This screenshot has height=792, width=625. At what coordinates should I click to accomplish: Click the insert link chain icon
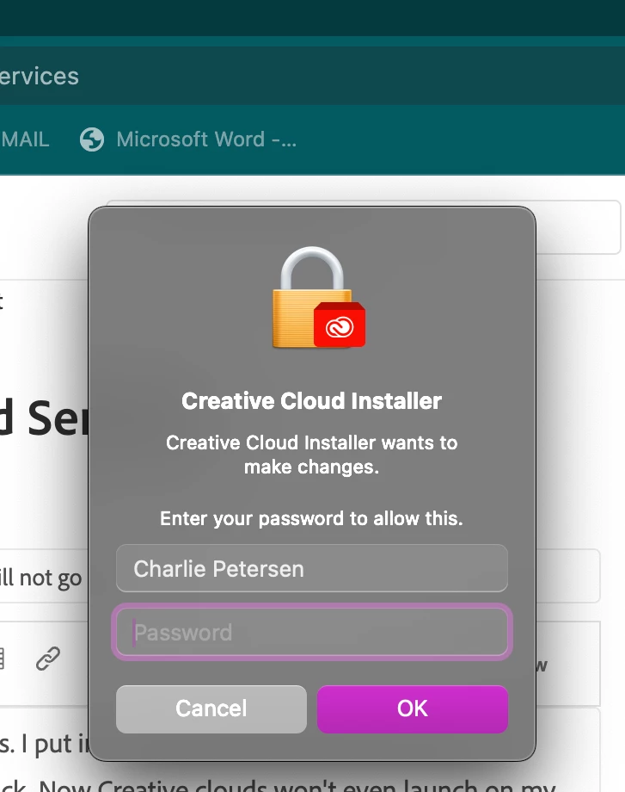tap(48, 659)
